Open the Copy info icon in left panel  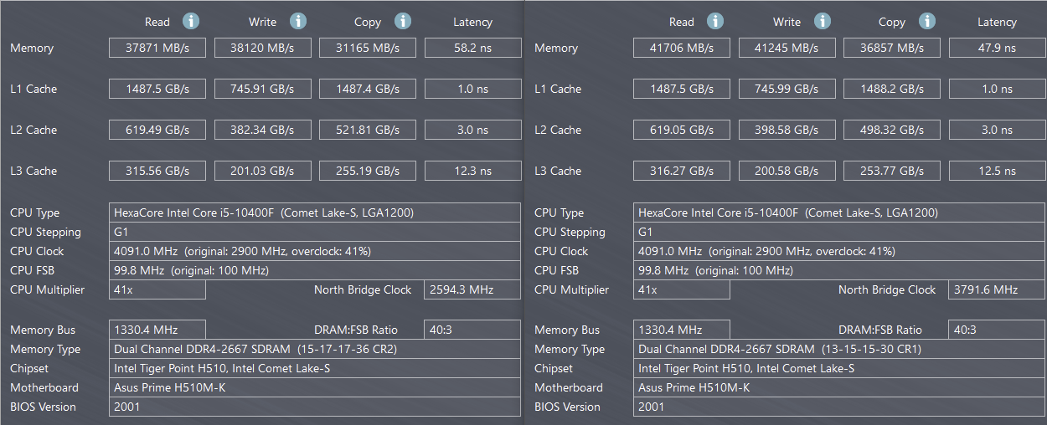(x=403, y=21)
